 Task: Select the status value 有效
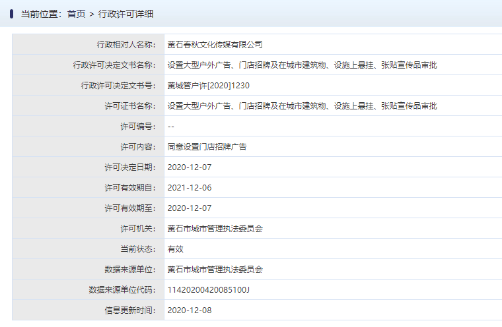click(176, 249)
